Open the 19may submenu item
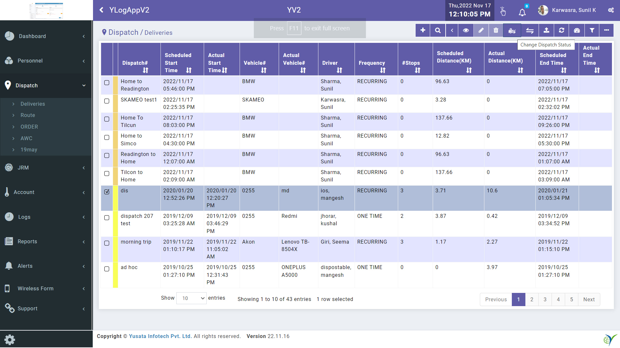This screenshot has width=620, height=348. pos(29,150)
